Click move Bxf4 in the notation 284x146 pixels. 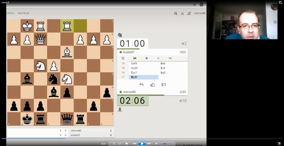point(134,63)
